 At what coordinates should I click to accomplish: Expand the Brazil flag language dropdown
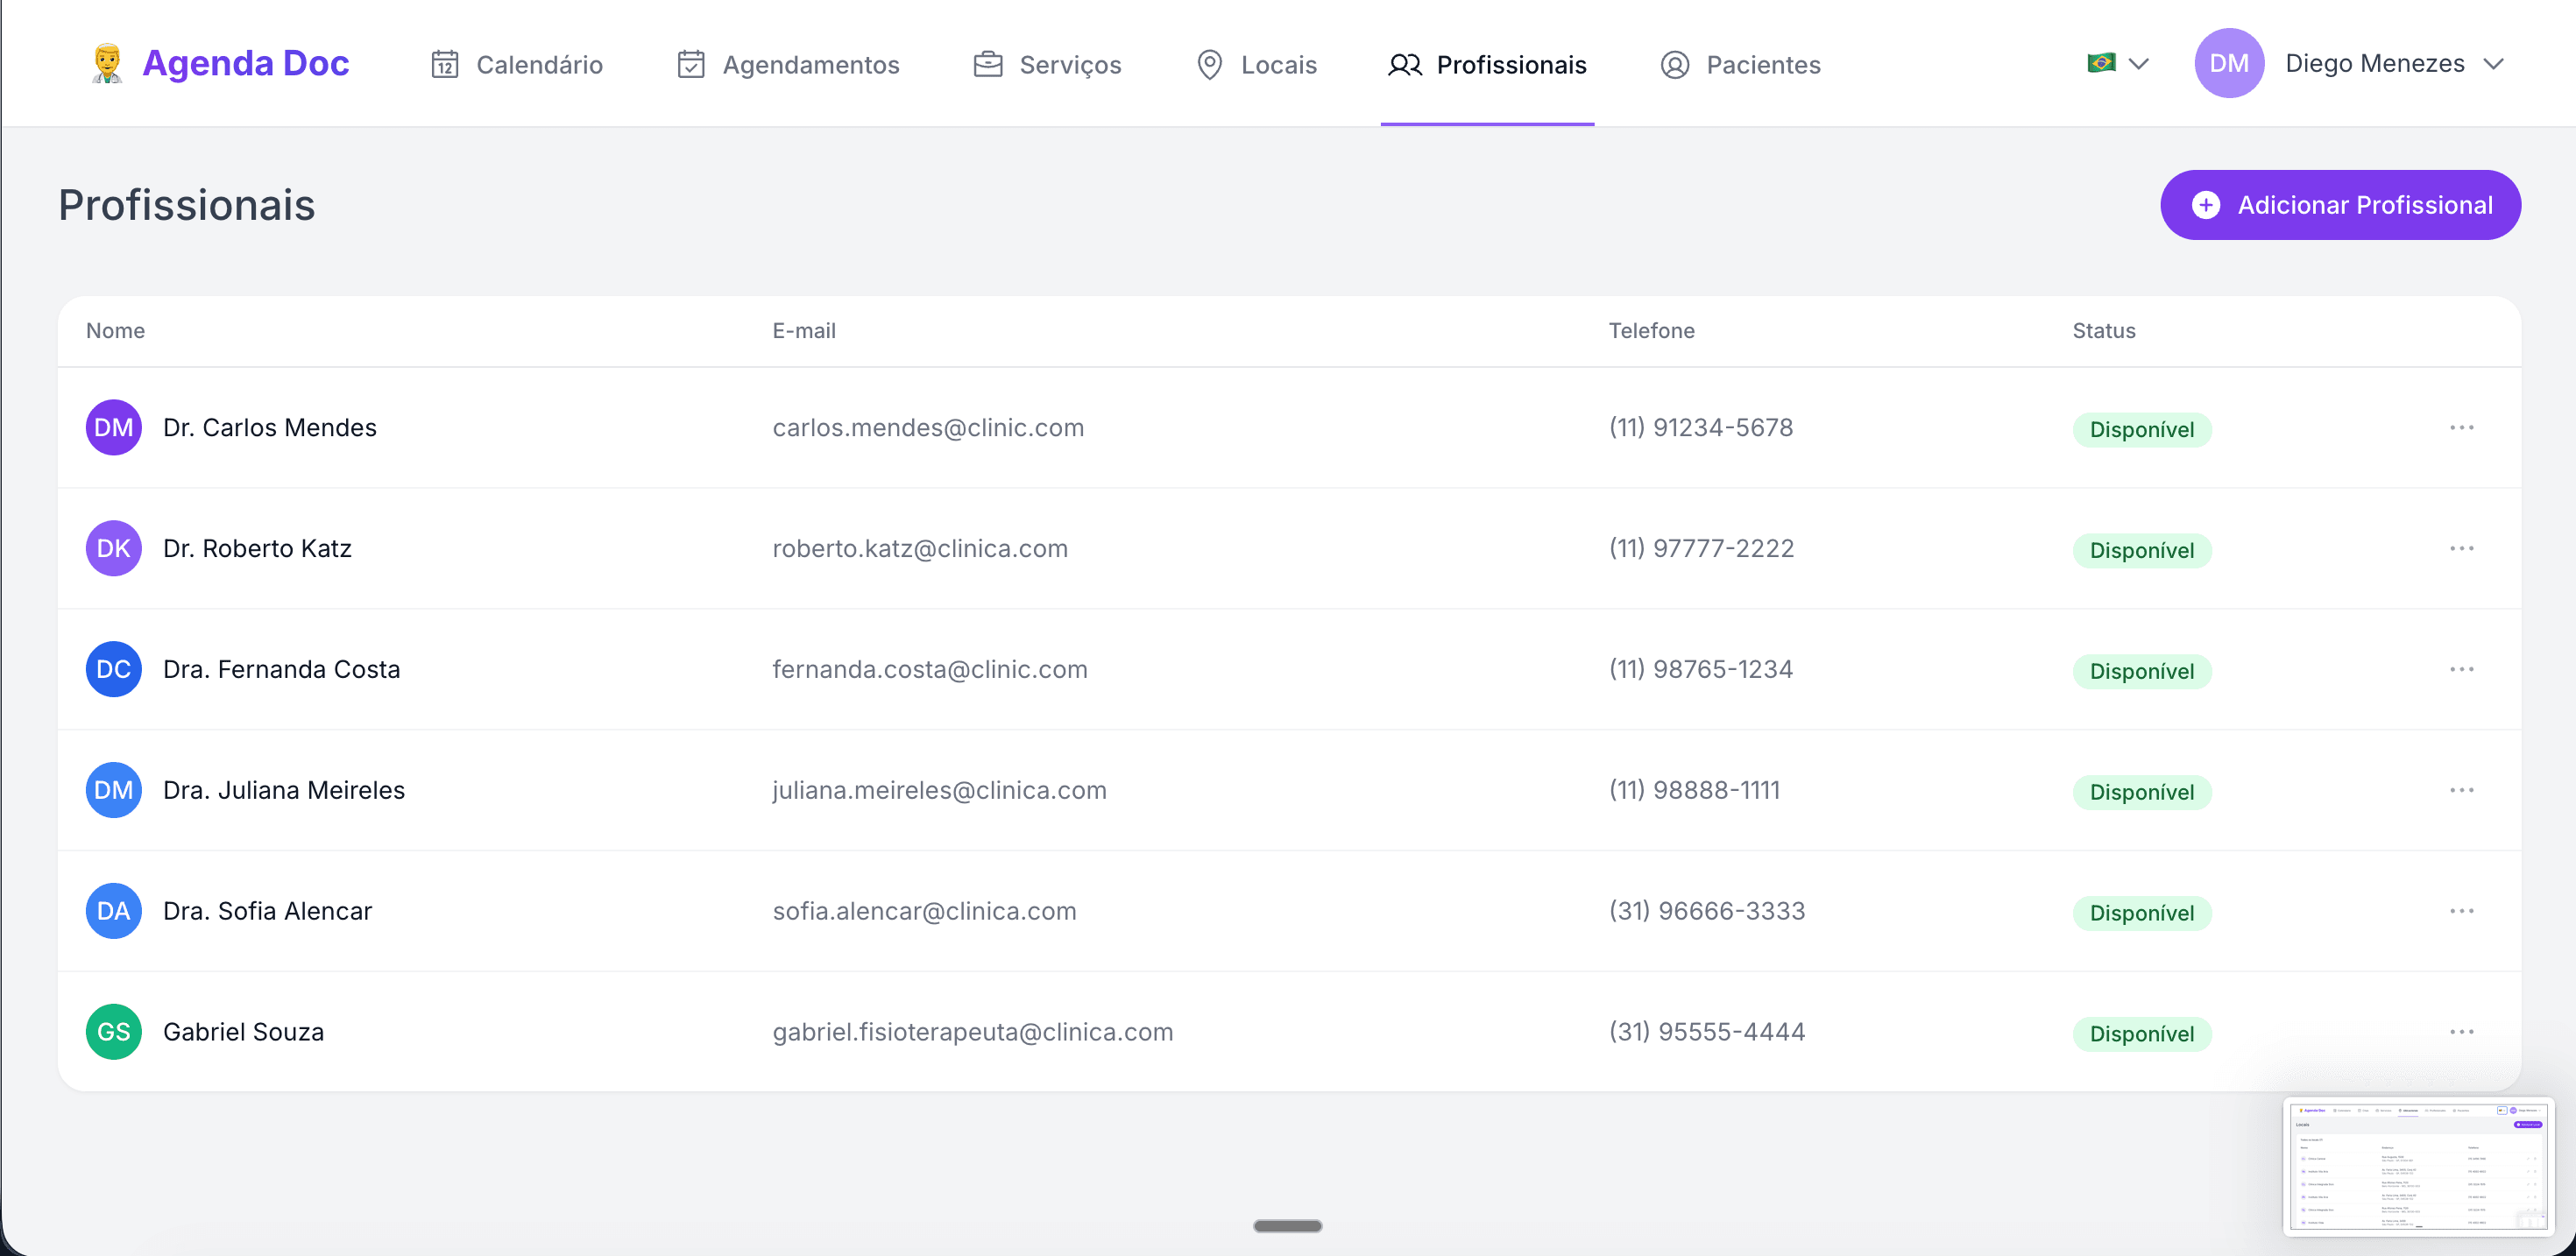[2117, 63]
